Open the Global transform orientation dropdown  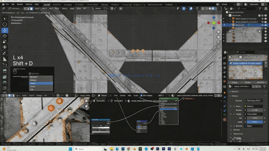(98, 9)
